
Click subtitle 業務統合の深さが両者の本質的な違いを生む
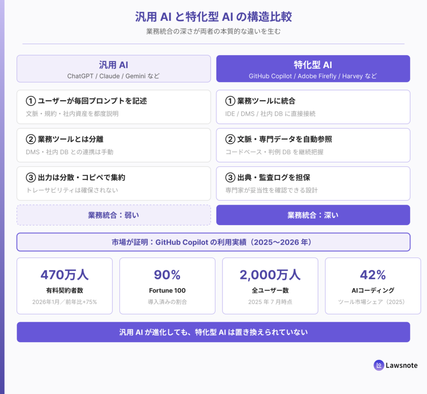(x=213, y=31)
